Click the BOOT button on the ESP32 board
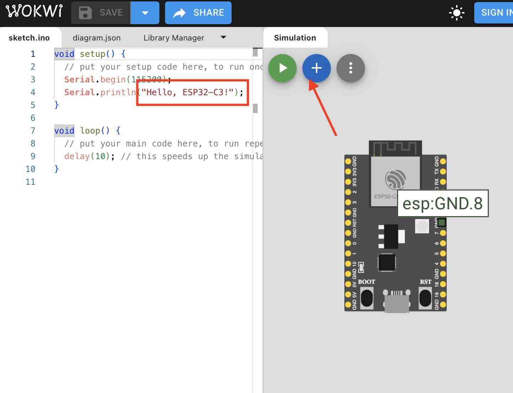Screen dimensions: 513x393 (x=367, y=298)
